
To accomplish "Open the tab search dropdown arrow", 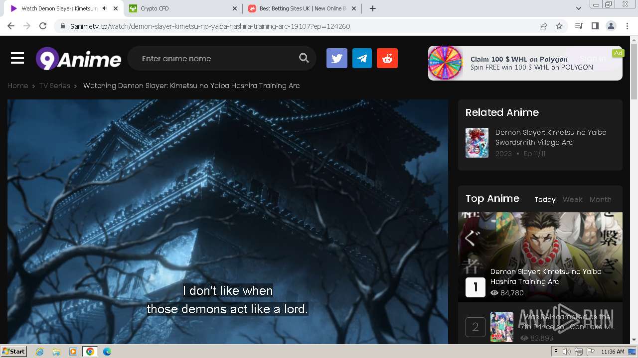I will 579,8.
